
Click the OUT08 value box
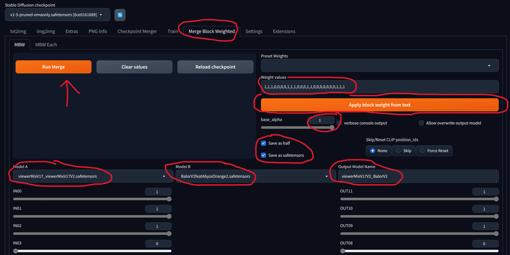click(x=485, y=244)
